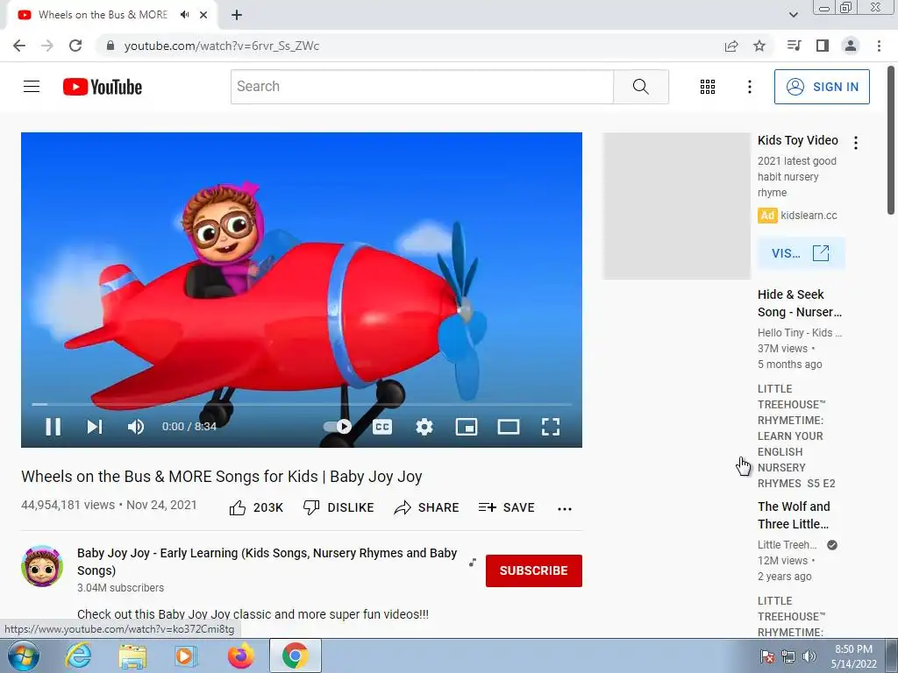The width and height of the screenshot is (898, 673).
Task: Open a new tab
Action: pyautogui.click(x=237, y=15)
